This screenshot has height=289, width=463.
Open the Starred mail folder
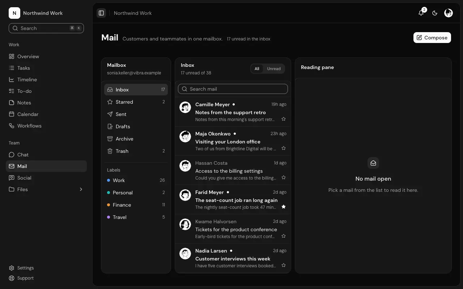pyautogui.click(x=136, y=102)
